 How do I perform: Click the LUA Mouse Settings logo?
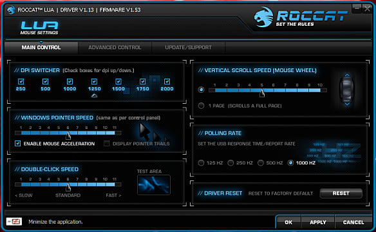tap(39, 28)
